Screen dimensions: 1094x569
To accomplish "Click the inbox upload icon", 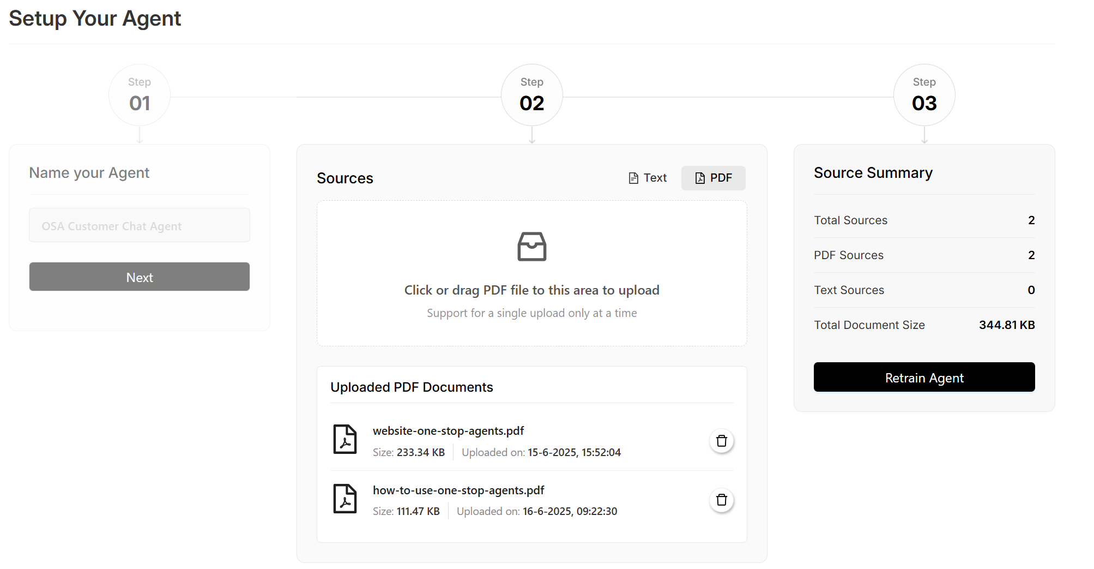I will [531, 247].
